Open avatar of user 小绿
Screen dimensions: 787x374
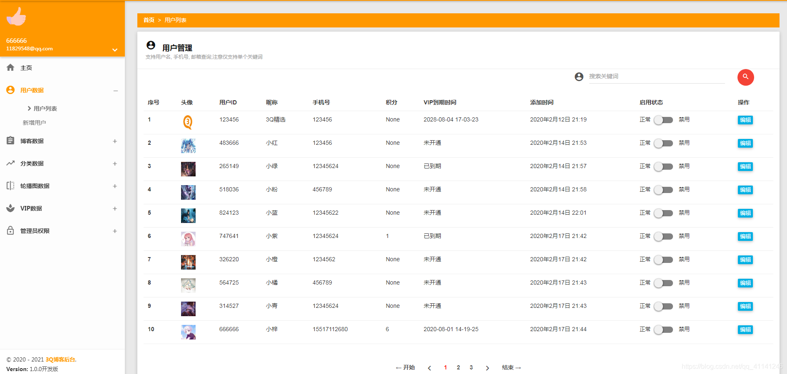pyautogui.click(x=188, y=169)
